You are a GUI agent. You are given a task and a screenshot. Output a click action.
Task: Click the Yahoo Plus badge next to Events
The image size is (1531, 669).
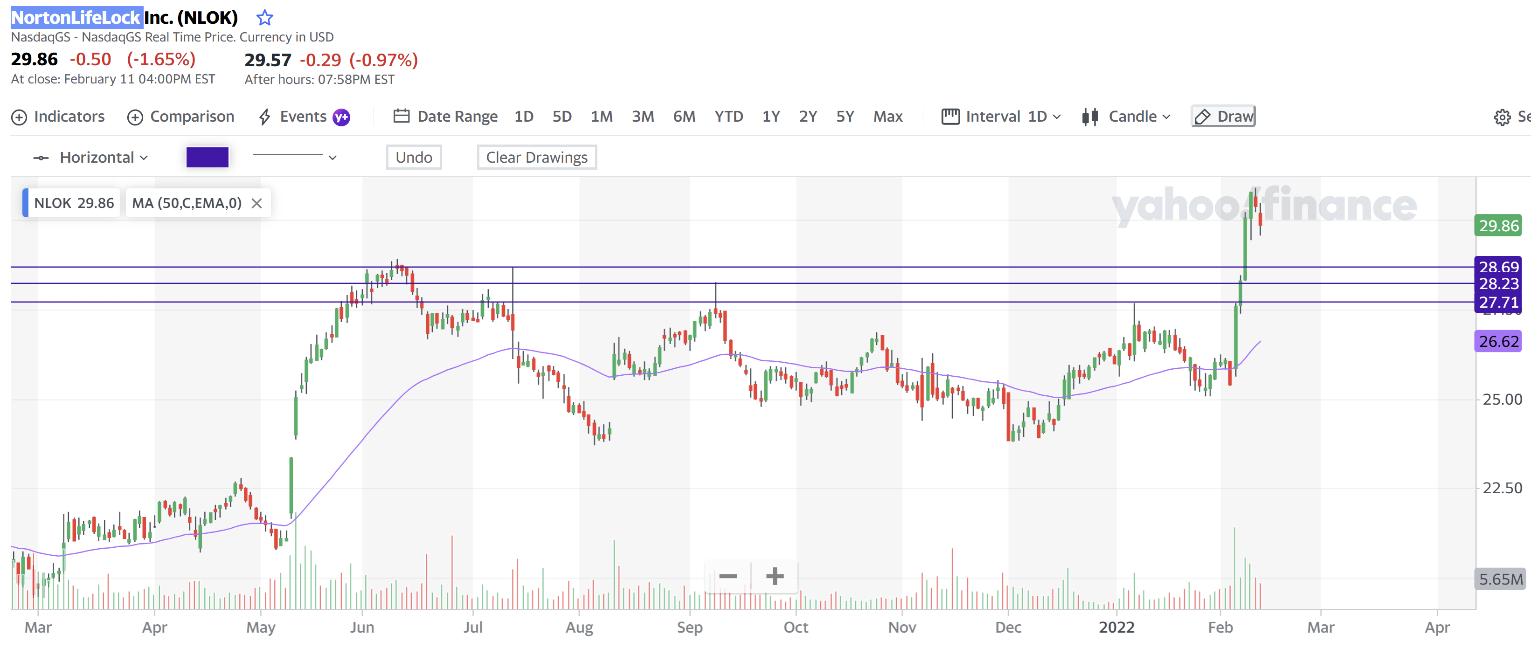click(x=341, y=117)
